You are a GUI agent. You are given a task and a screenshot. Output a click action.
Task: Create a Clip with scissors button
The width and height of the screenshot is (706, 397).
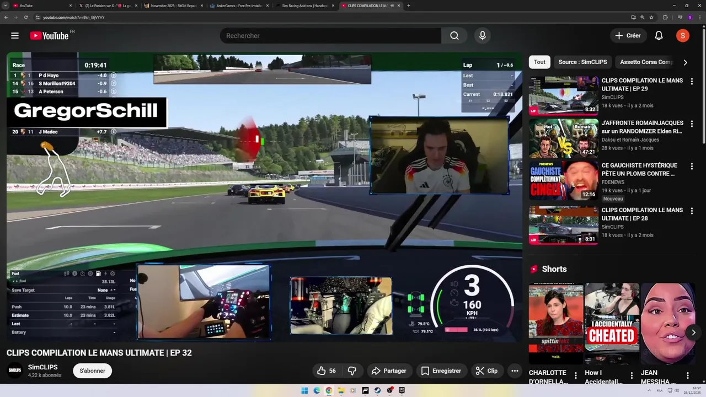tap(487, 371)
